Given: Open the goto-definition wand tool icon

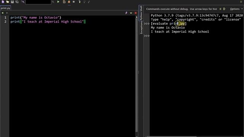Looking at the screenshot, I should (23, 2).
